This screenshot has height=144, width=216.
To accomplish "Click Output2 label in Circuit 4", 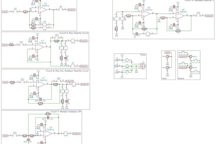I will pyautogui.click(x=210, y=15).
